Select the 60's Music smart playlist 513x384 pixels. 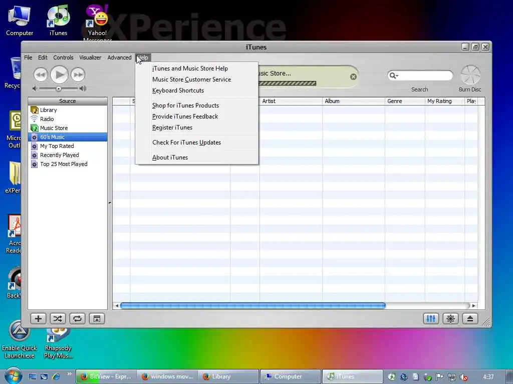pyautogui.click(x=68, y=137)
